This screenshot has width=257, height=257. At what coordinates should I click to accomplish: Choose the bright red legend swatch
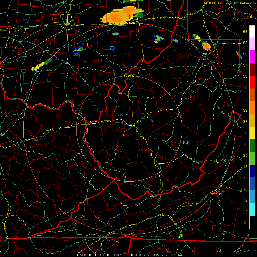tap(252, 82)
